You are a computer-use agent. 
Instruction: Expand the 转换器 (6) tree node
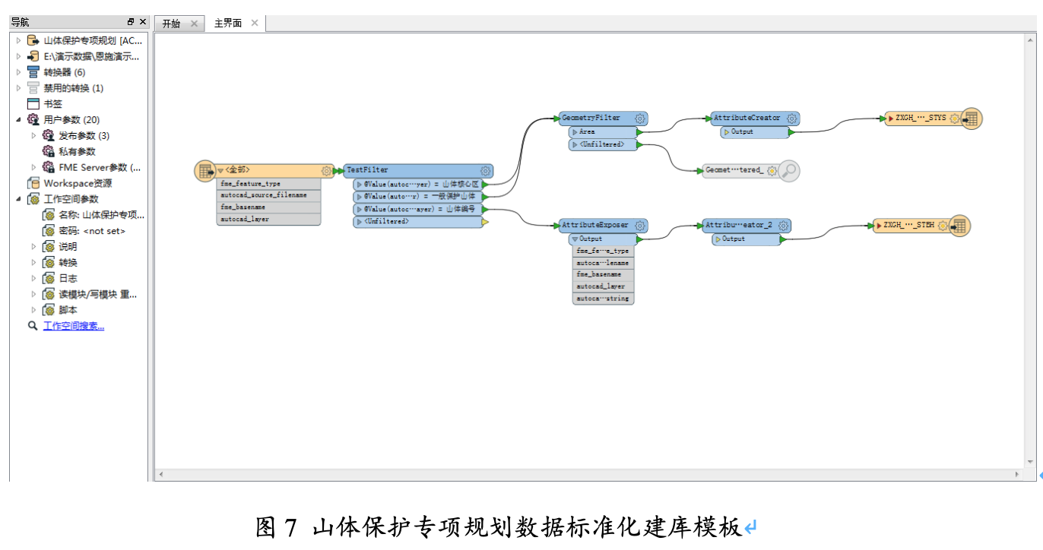(17, 71)
